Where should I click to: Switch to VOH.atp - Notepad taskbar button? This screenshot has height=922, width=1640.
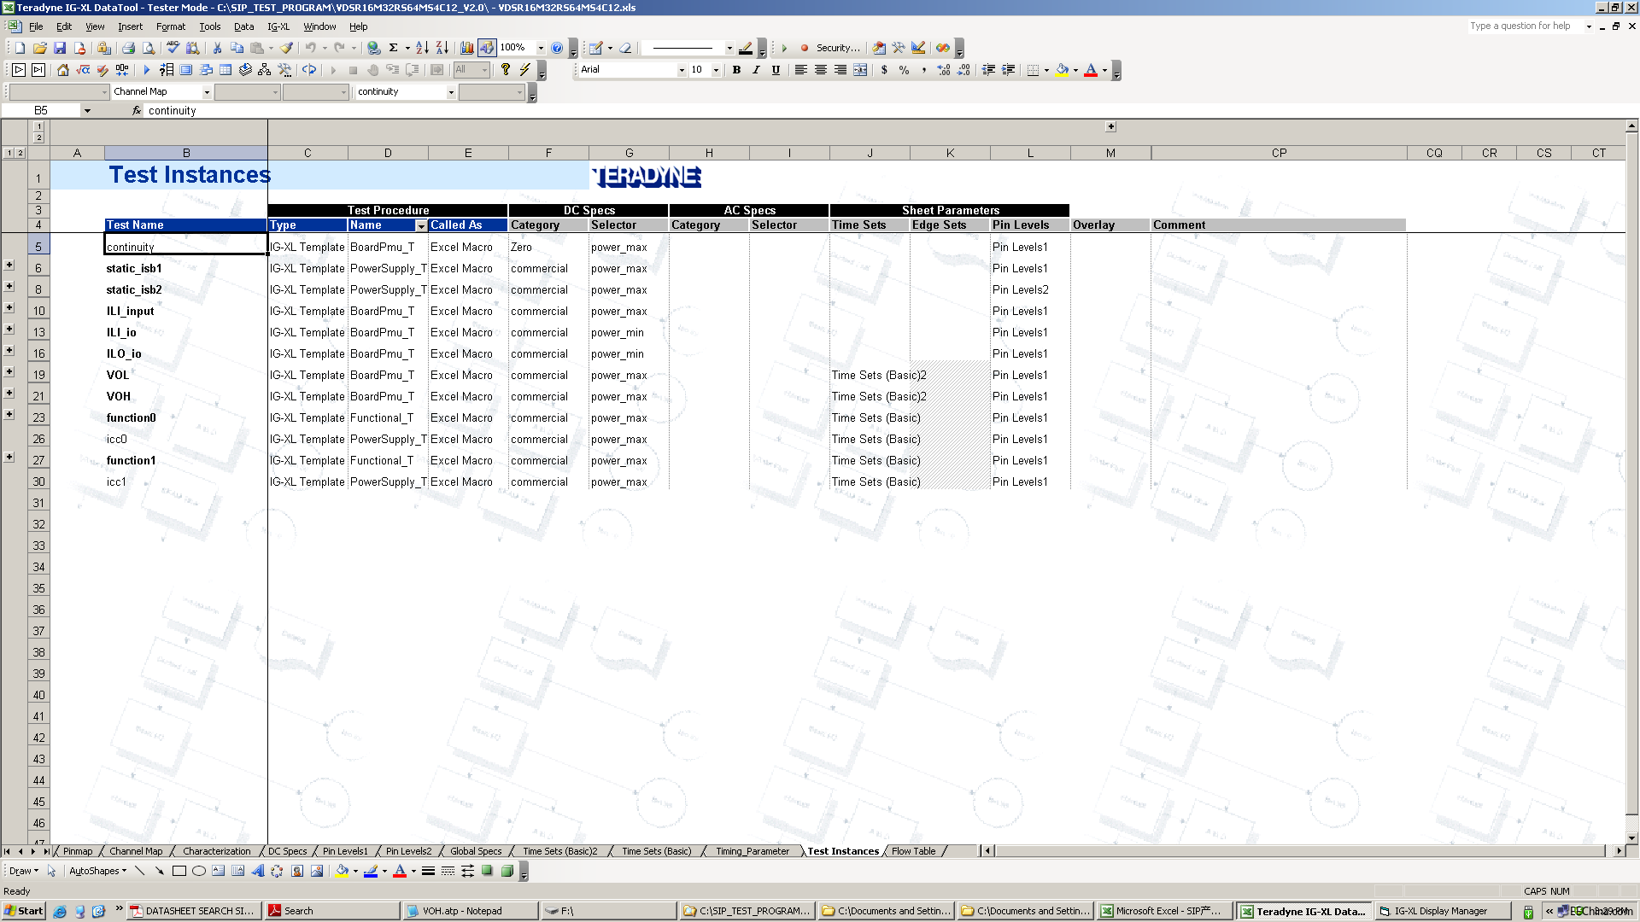470,911
